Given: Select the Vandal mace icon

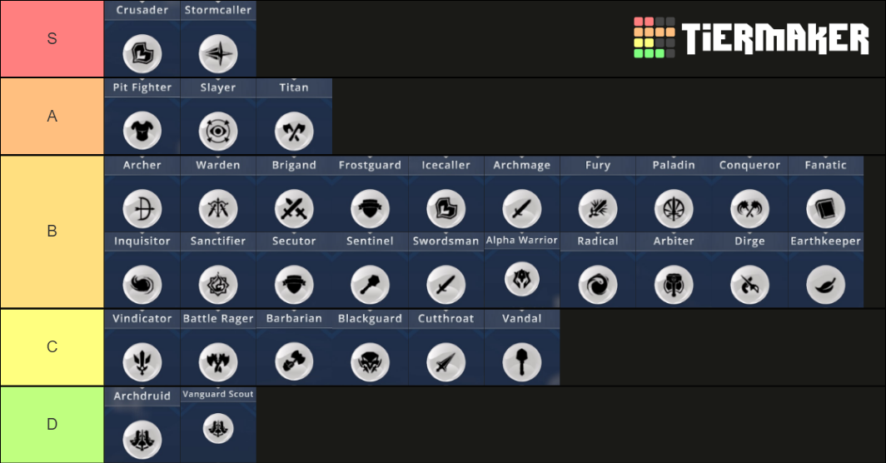Looking at the screenshot, I should tap(521, 361).
